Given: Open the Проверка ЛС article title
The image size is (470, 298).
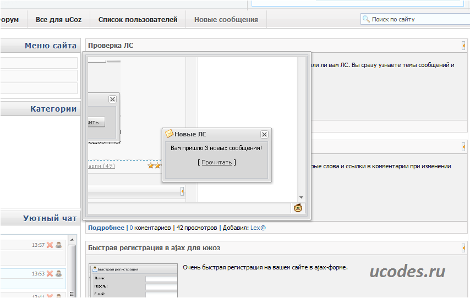Looking at the screenshot, I should (111, 46).
